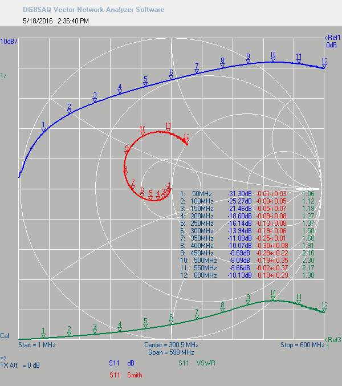Click the -18.60dB value in marker table
The height and width of the screenshot is (386, 342).
pos(239,216)
